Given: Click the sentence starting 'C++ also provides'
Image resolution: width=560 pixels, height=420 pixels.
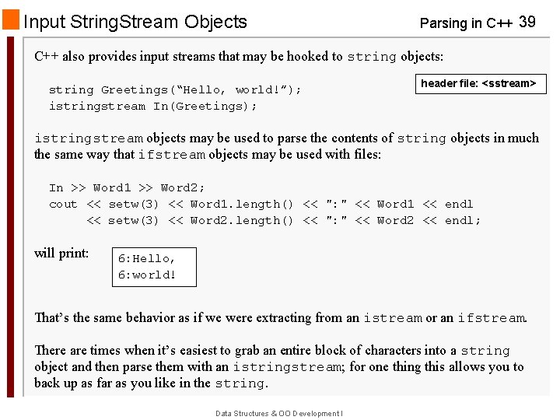Looking at the screenshot, I should (x=239, y=56).
